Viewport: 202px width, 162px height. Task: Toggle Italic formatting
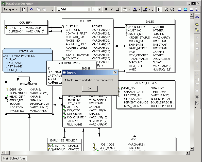click(112, 9)
